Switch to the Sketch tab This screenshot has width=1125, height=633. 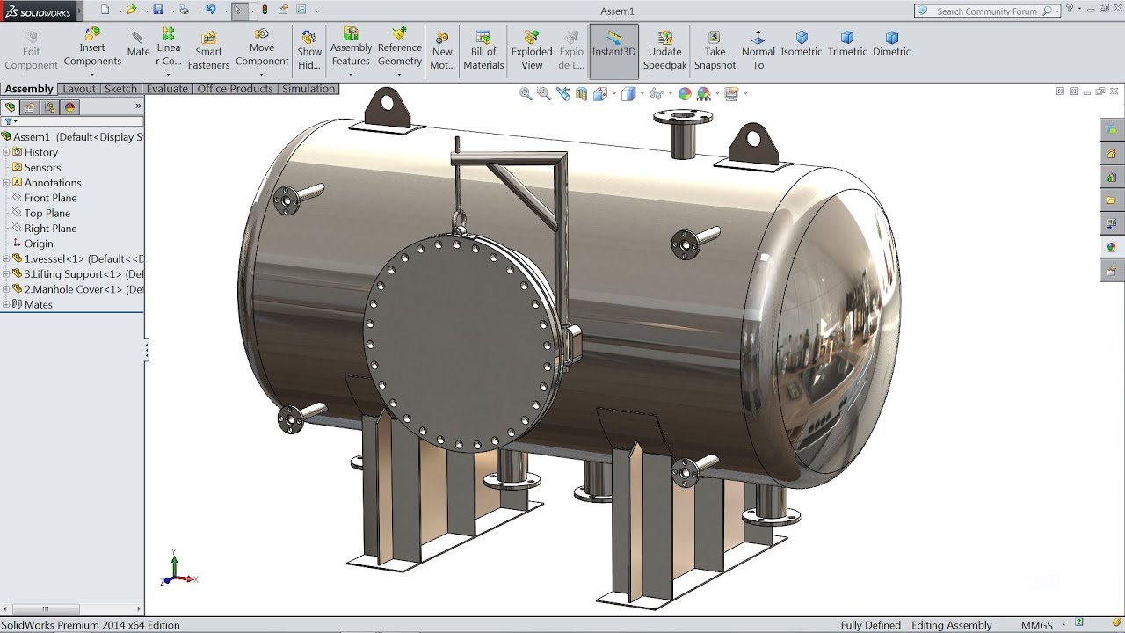[120, 89]
